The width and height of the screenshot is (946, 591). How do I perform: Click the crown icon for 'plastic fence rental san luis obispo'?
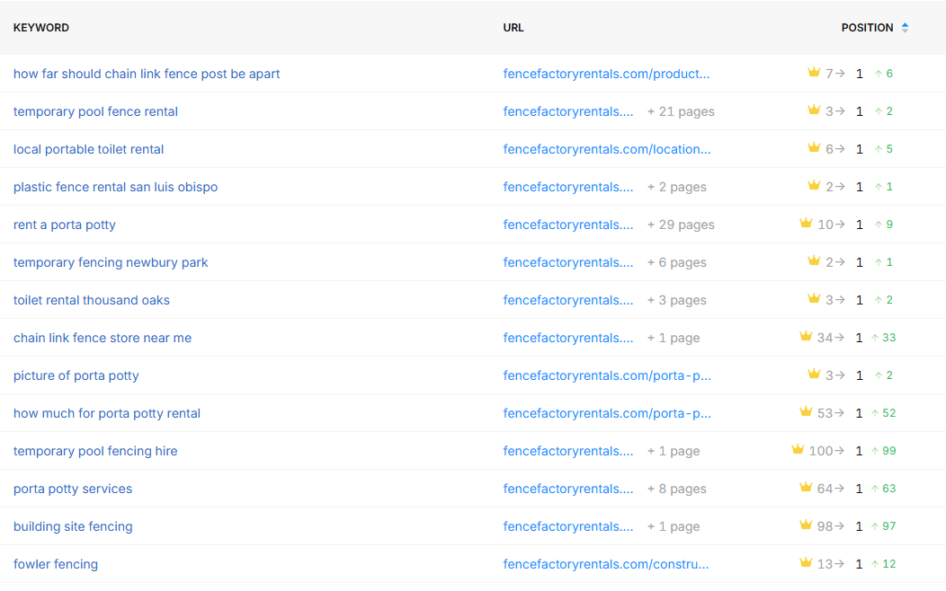(814, 186)
